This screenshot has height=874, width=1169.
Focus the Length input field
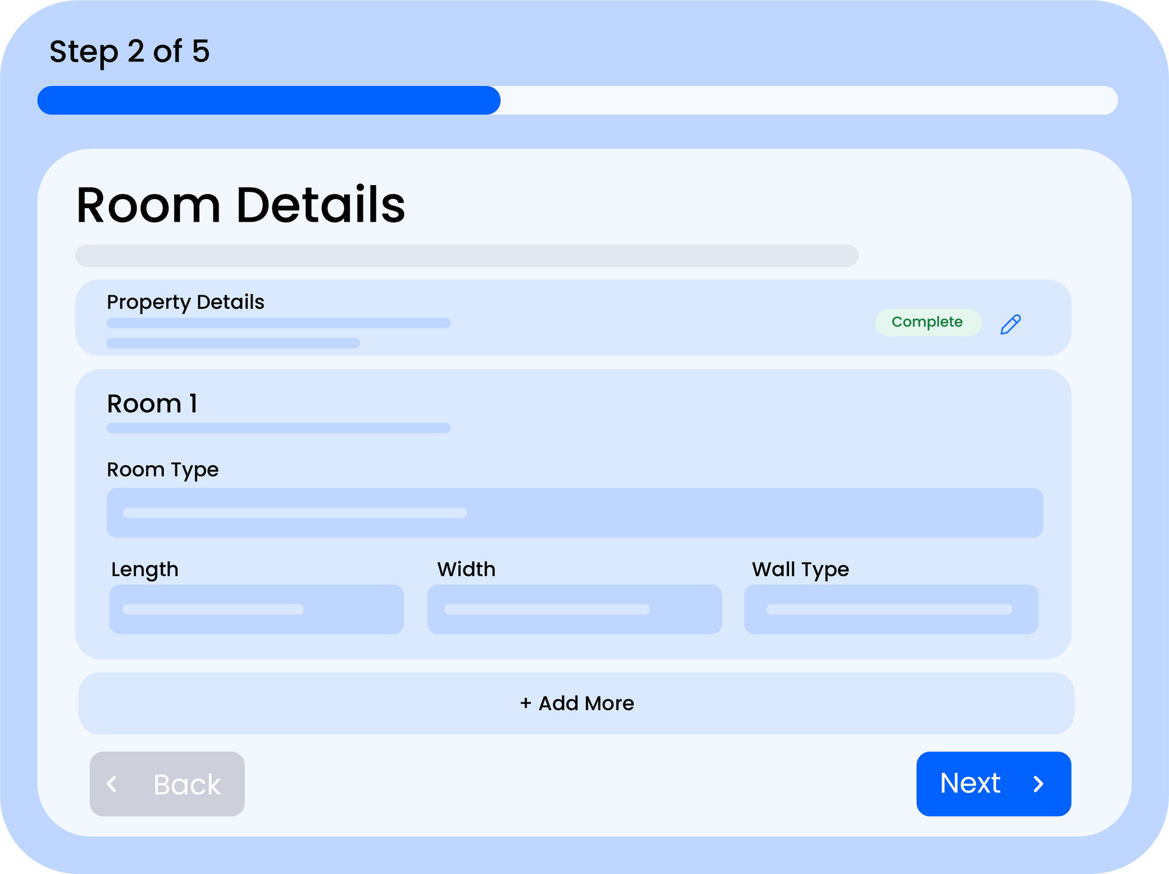click(256, 610)
